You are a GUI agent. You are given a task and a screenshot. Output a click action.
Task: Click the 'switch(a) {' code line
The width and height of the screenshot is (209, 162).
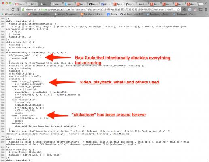click(17, 79)
